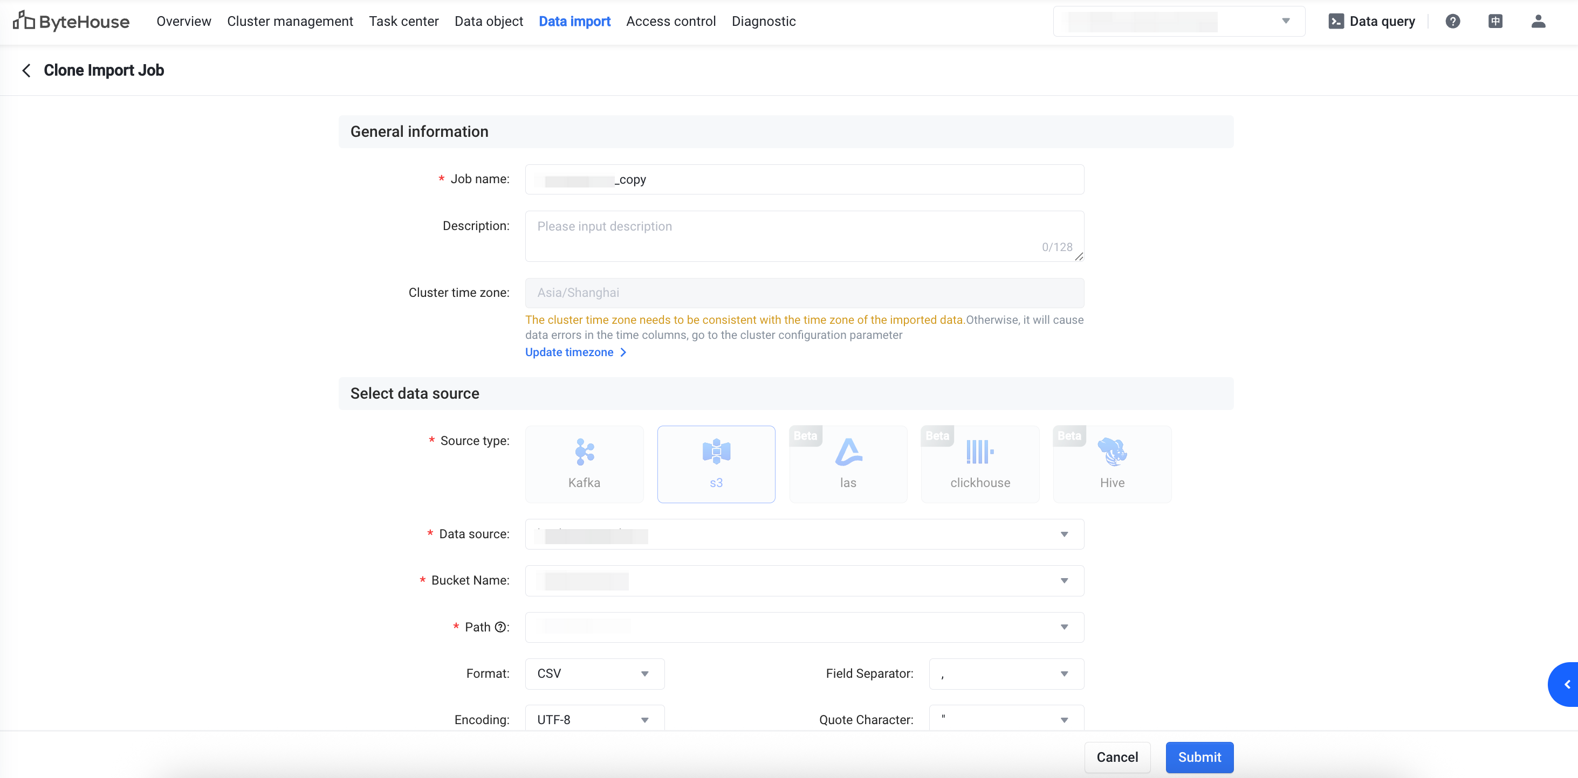Screen dimensions: 1578x778
Task: Click into the Description text area
Action: tap(804, 235)
